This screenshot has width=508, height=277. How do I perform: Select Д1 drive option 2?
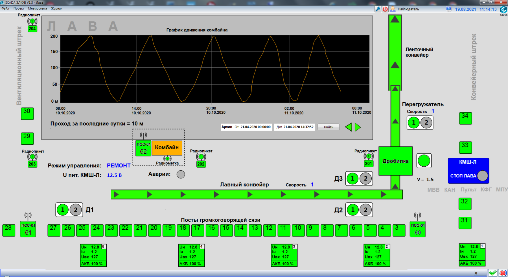point(76,210)
